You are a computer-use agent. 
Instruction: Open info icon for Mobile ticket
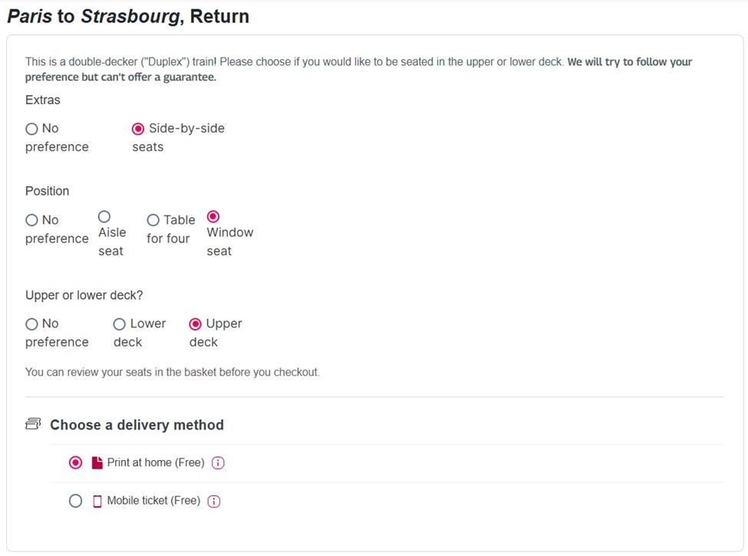coord(214,501)
